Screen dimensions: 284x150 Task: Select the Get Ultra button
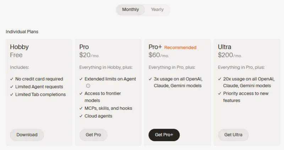(x=233, y=135)
